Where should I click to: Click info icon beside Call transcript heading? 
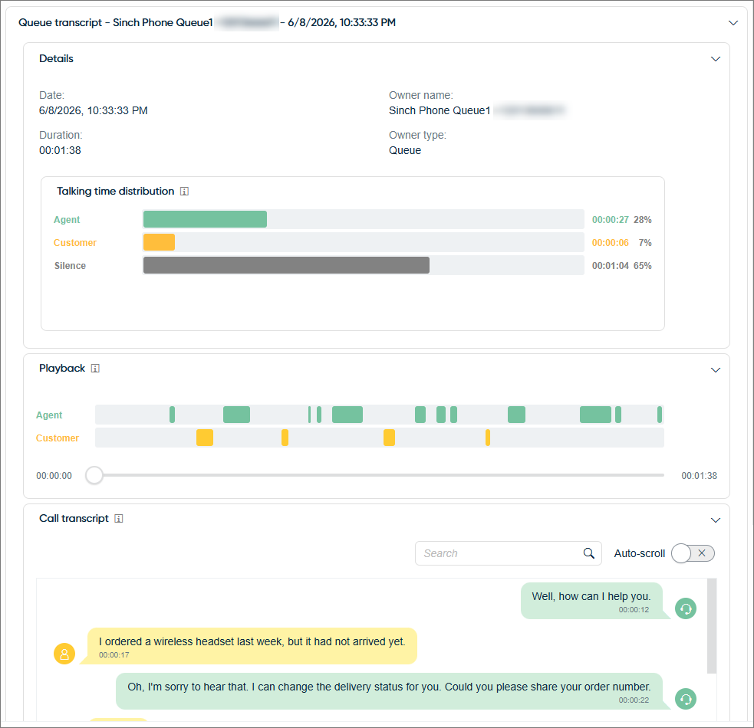pos(119,519)
